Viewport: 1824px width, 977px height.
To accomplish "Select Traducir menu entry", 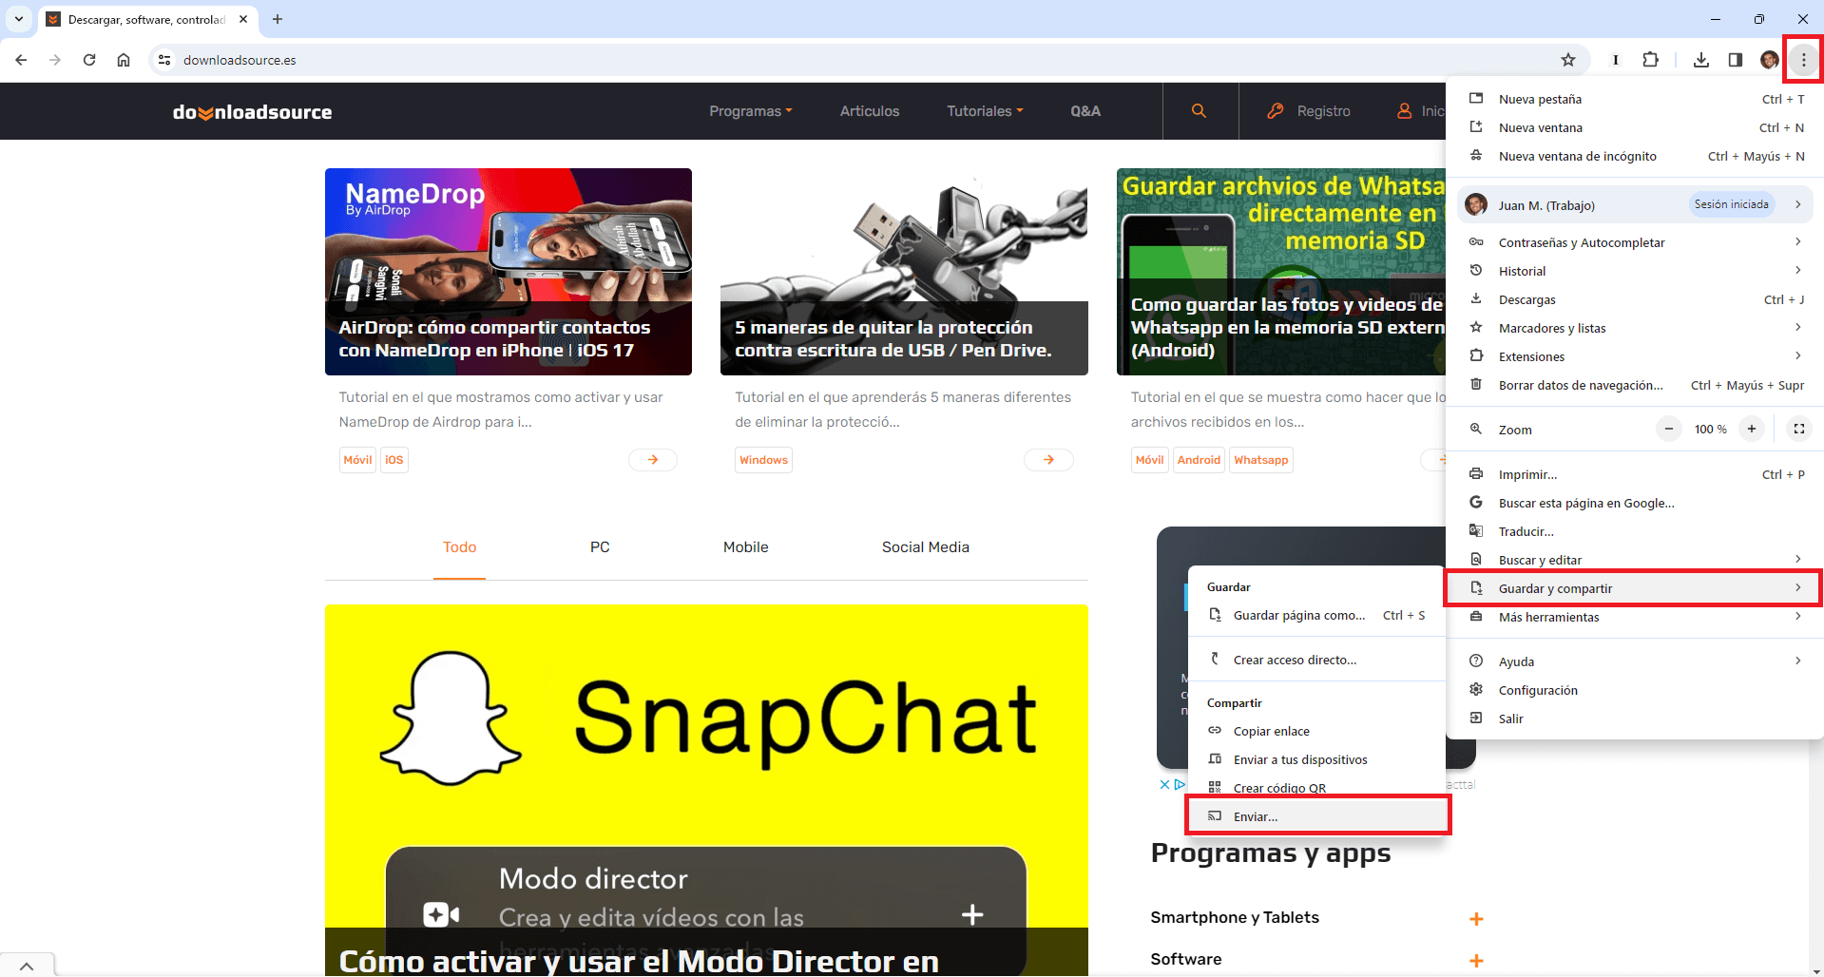I will click(1635, 531).
